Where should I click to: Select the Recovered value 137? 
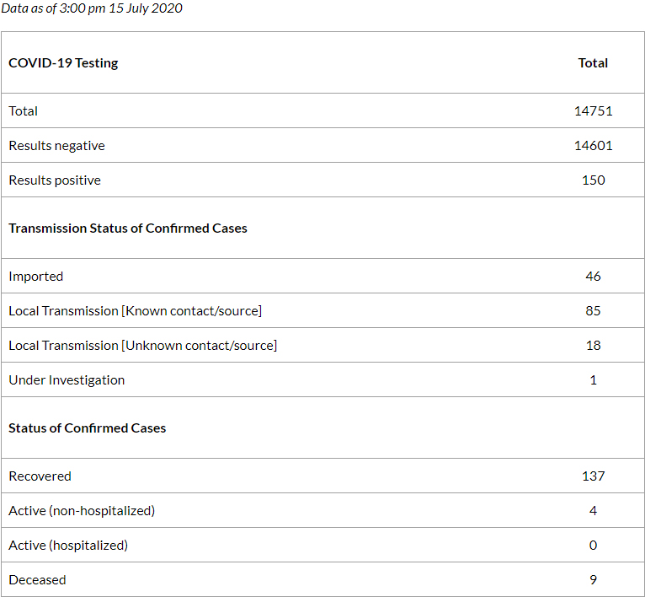593,476
